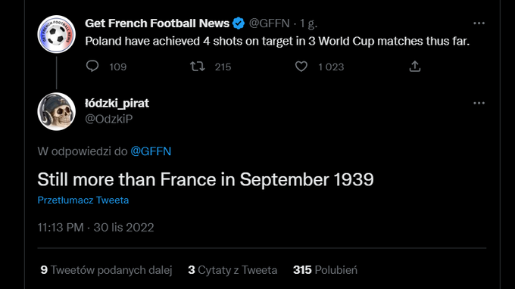
Task: Click the blue verified badge
Action: tap(239, 23)
